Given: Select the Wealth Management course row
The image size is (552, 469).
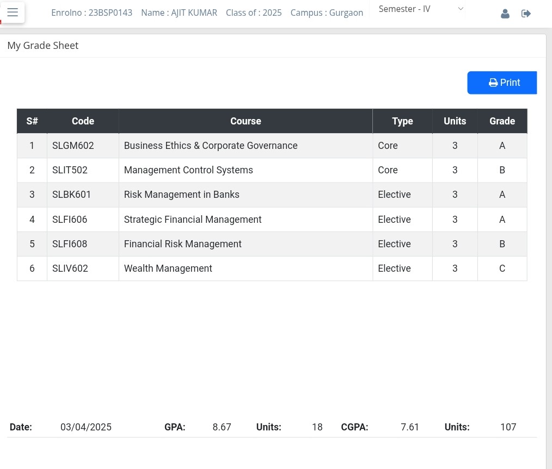Looking at the screenshot, I should click(x=168, y=268).
